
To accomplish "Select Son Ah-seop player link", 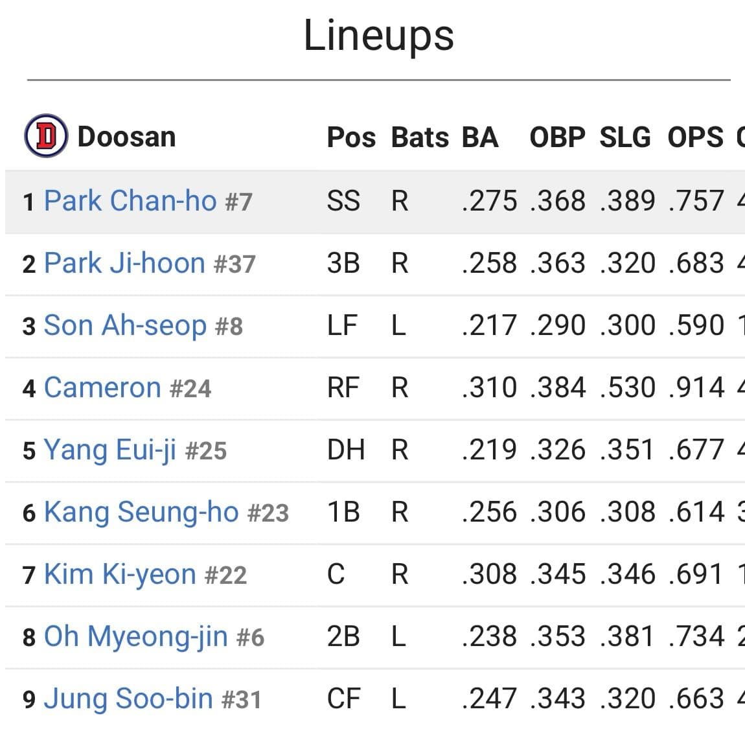I will tap(125, 325).
